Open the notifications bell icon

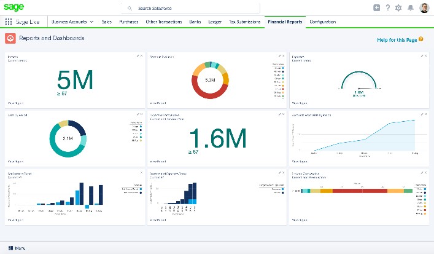click(411, 8)
